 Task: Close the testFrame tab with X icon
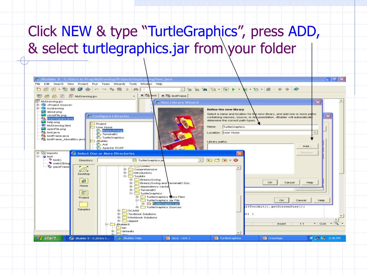(163, 96)
